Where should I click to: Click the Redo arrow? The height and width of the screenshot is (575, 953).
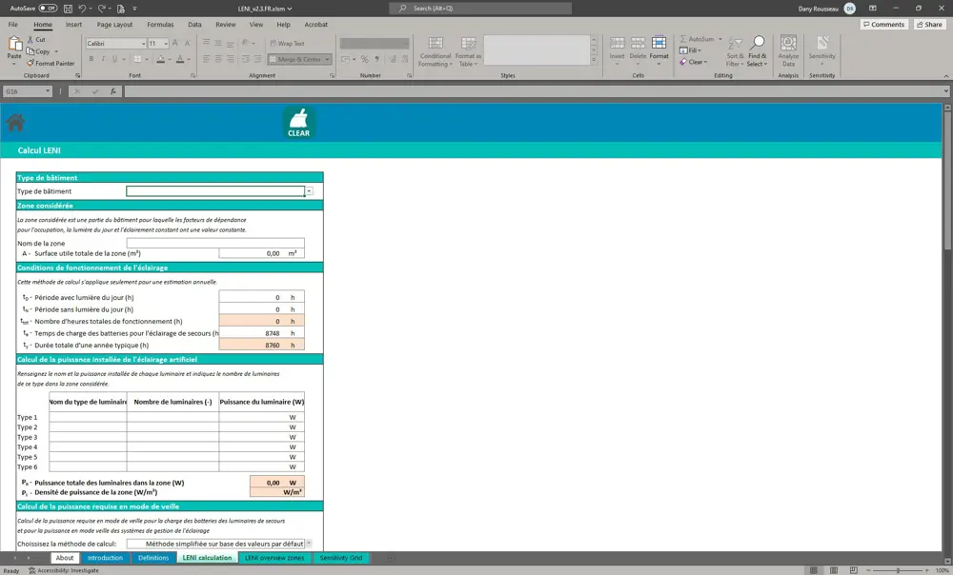[x=102, y=9]
